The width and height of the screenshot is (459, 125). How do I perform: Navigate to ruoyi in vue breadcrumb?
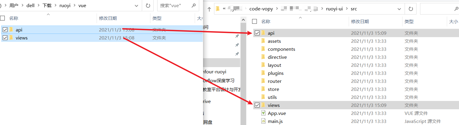pyautogui.click(x=65, y=5)
